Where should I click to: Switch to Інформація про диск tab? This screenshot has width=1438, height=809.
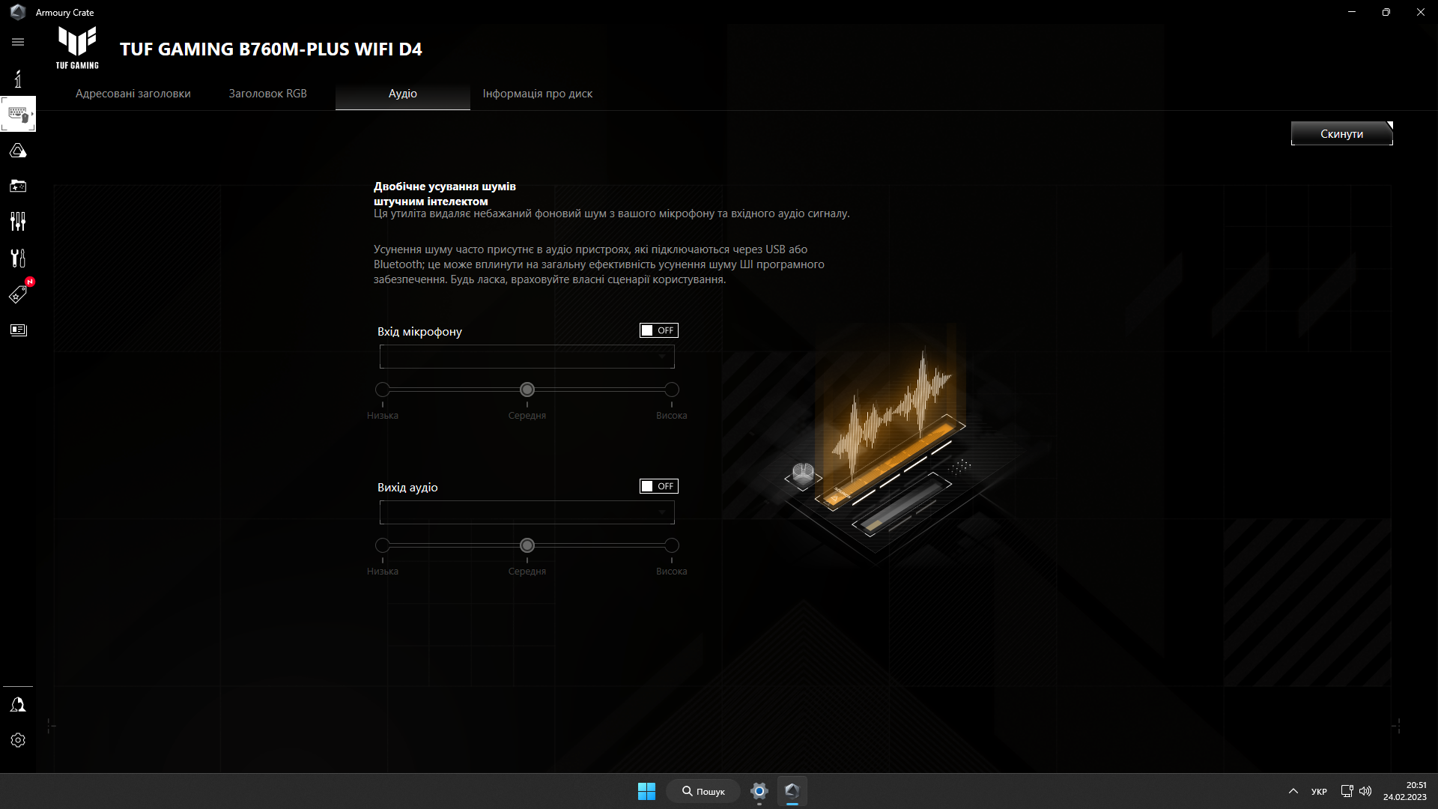[537, 94]
